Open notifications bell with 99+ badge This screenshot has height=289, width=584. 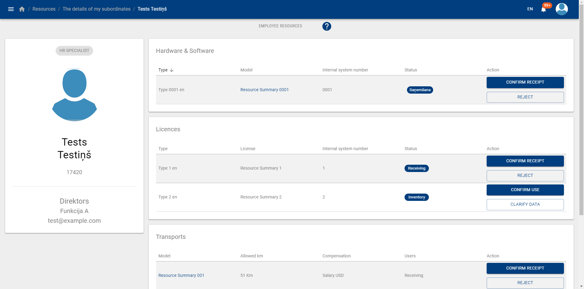click(544, 9)
